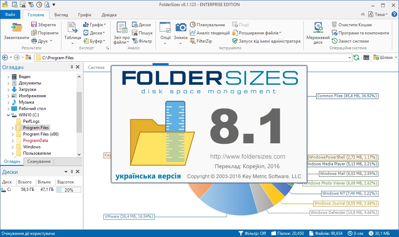The width and height of the screenshot is (399, 237).
Task: Expand the Windows folder node
Action: coord(12,147)
